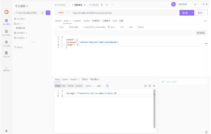Open the Auth request tab
The height and width of the screenshot is (134, 211).
[x=115, y=21]
